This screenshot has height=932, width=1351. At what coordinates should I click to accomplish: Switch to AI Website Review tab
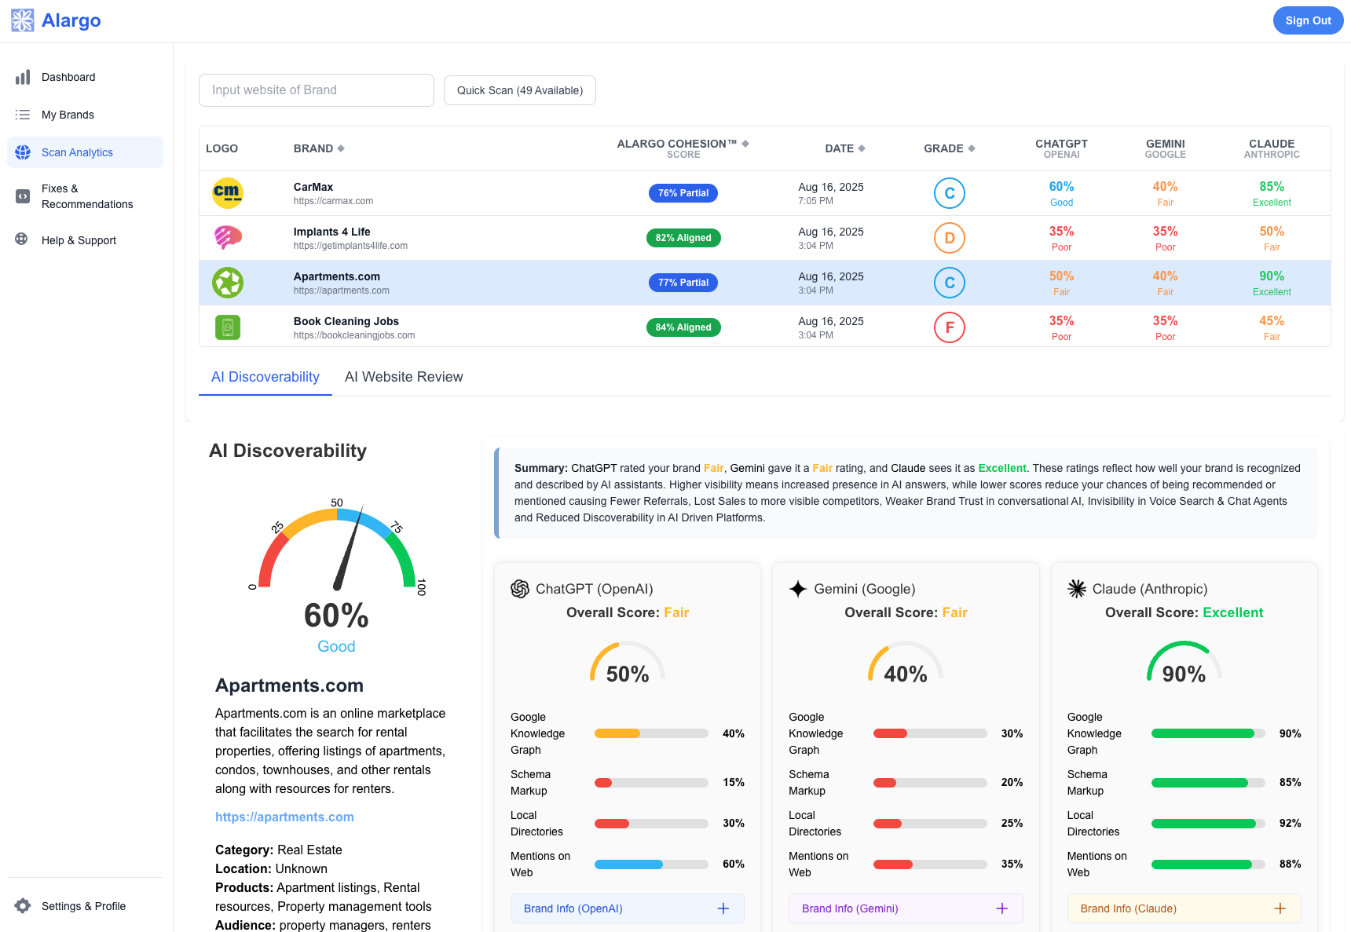tap(404, 377)
